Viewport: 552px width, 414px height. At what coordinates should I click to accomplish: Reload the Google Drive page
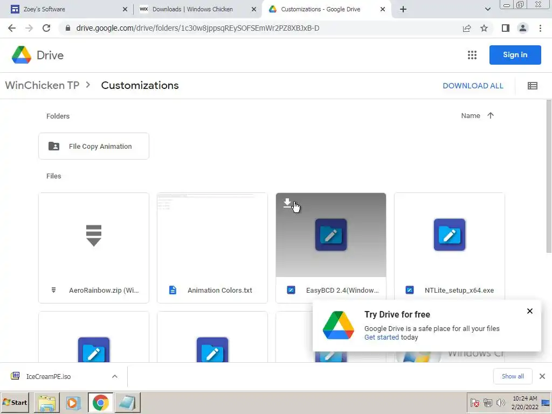(46, 28)
